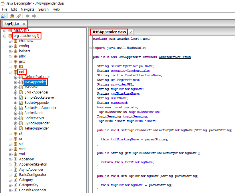Click the class icon beside SocketServer
Image resolution: width=235 pixels, height=193 pixels.
(21, 118)
